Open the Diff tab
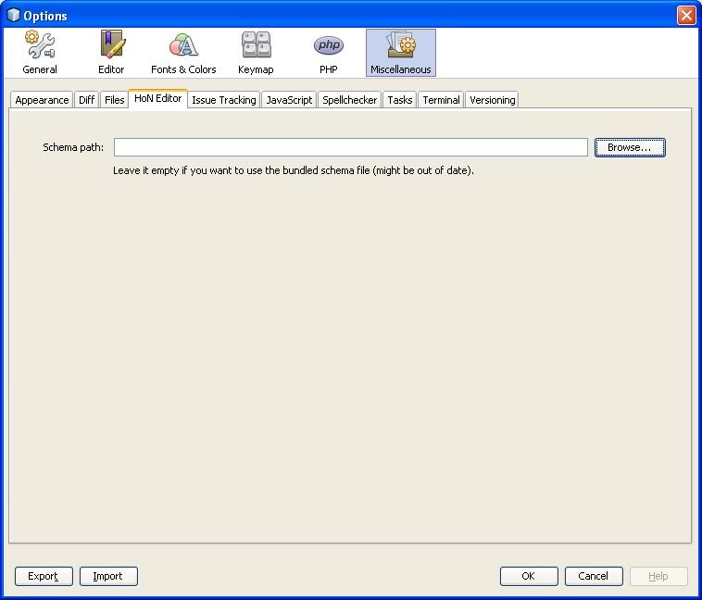This screenshot has height=600, width=702. pos(86,100)
